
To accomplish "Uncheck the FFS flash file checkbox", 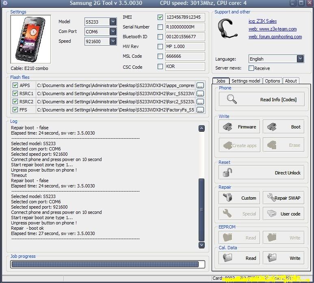I will click(x=15, y=110).
